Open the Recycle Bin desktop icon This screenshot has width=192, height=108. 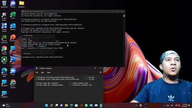click(4, 4)
